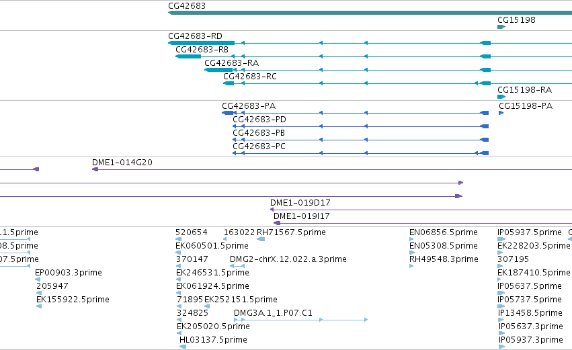Image resolution: width=572 pixels, height=350 pixels.
Task: Open the IP05937.5prime EST label
Action: coord(530,232)
